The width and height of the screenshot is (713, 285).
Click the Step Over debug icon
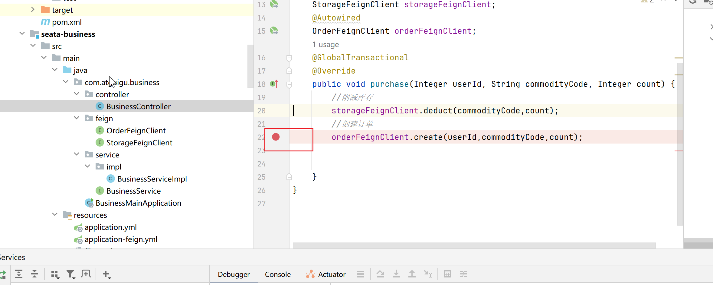tap(380, 274)
